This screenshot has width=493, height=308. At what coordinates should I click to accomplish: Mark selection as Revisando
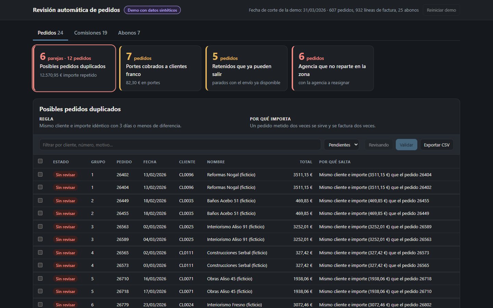(x=379, y=145)
